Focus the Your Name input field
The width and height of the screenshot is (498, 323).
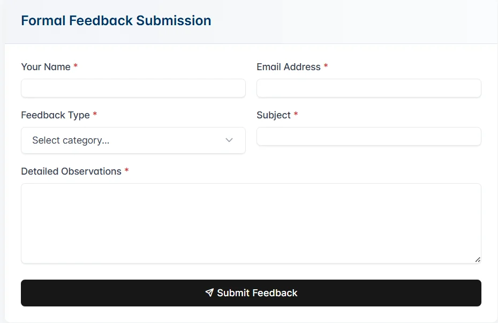pos(133,88)
